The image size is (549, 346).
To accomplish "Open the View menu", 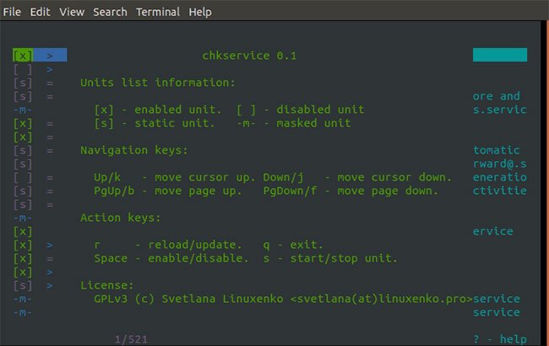I will 72,12.
